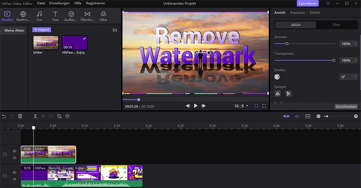Select the üblich mode toggle
This screenshot has width=361, height=188.
pos(296,25)
